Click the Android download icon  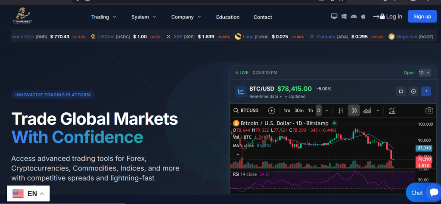tap(354, 17)
